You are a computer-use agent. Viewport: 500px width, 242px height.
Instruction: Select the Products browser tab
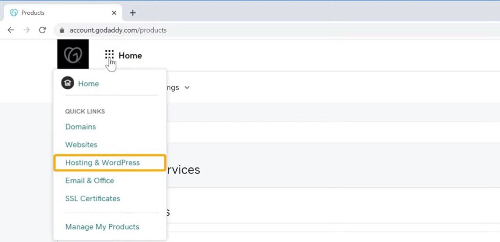62,13
